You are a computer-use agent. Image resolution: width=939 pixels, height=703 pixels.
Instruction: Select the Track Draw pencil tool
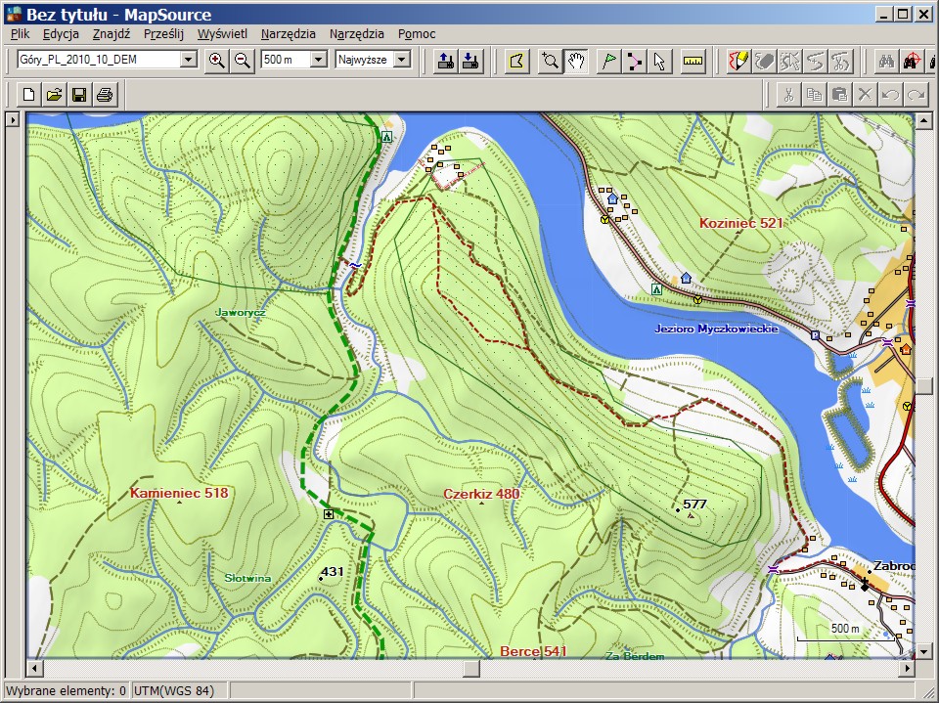tap(738, 61)
